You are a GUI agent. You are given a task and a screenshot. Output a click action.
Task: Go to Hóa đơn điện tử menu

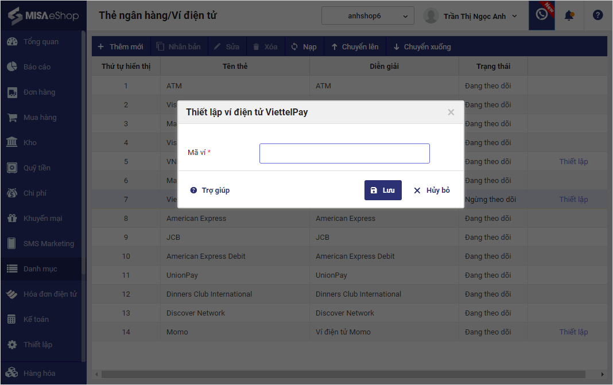point(49,294)
